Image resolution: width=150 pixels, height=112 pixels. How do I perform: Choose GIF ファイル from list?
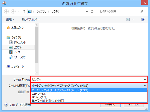[89, 94]
